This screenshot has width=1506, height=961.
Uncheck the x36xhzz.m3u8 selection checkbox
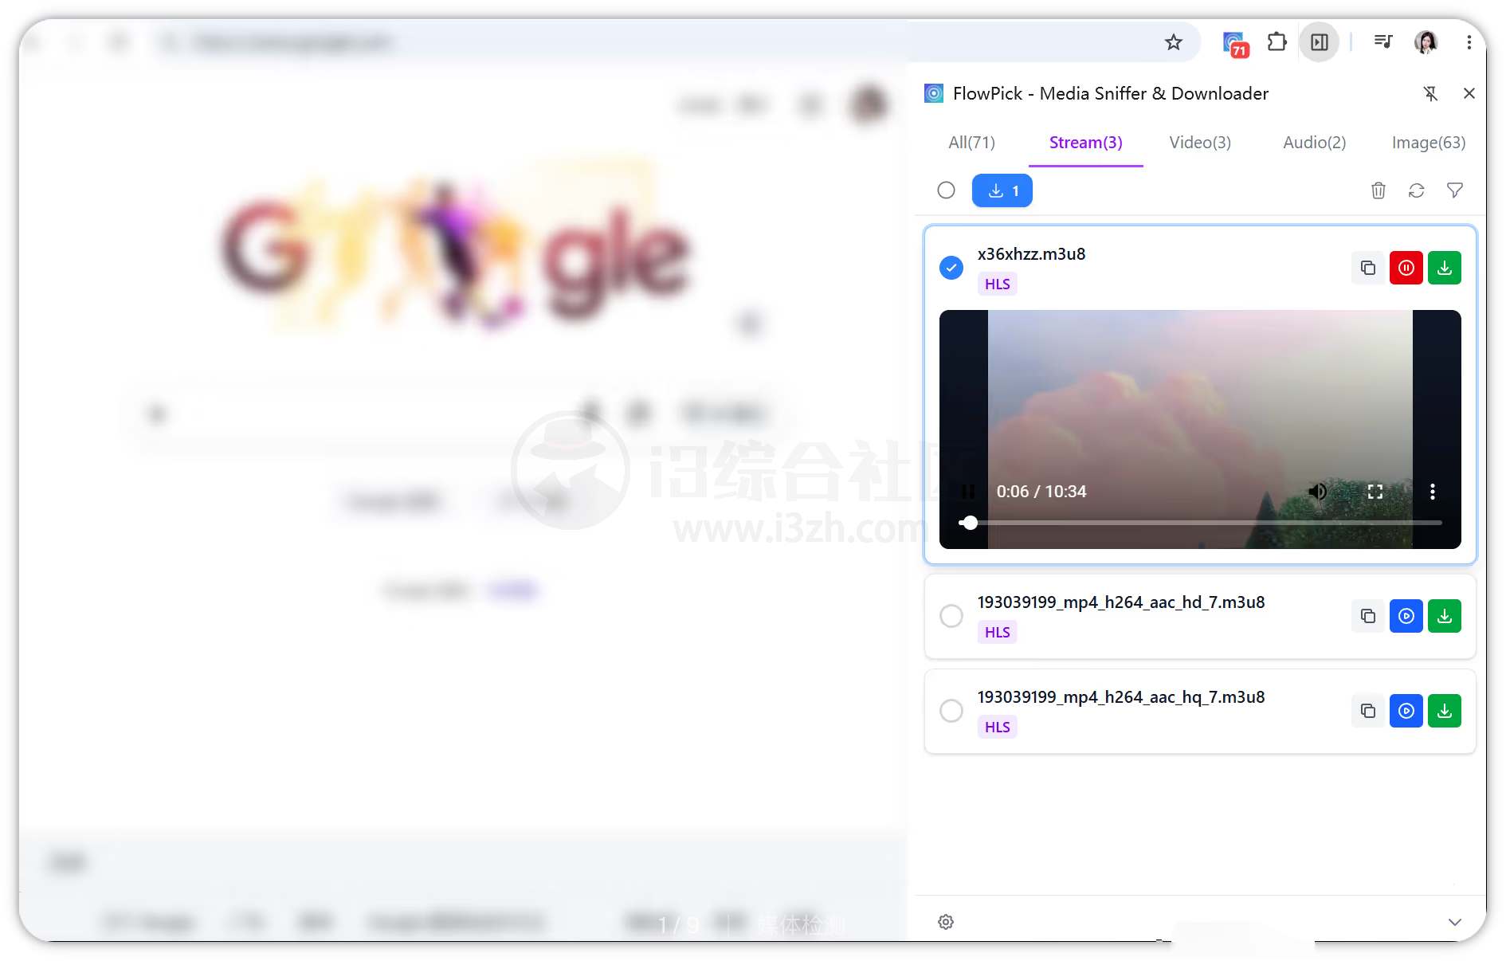coord(951,268)
